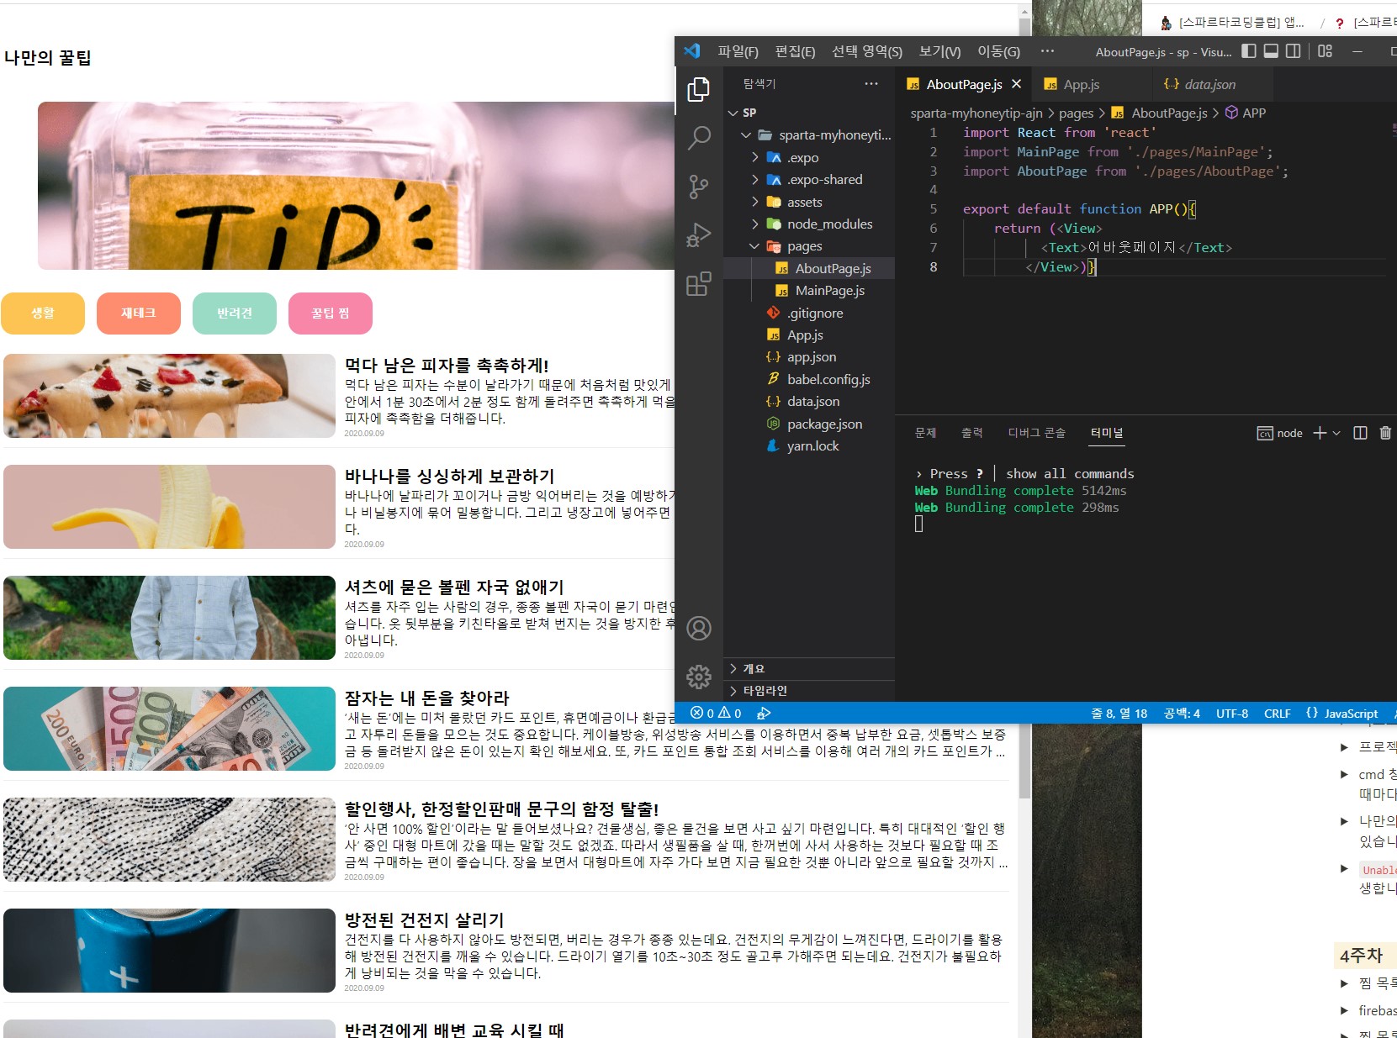The height and width of the screenshot is (1038, 1397).
Task: Click the pizza tip thumbnail
Action: point(169,396)
